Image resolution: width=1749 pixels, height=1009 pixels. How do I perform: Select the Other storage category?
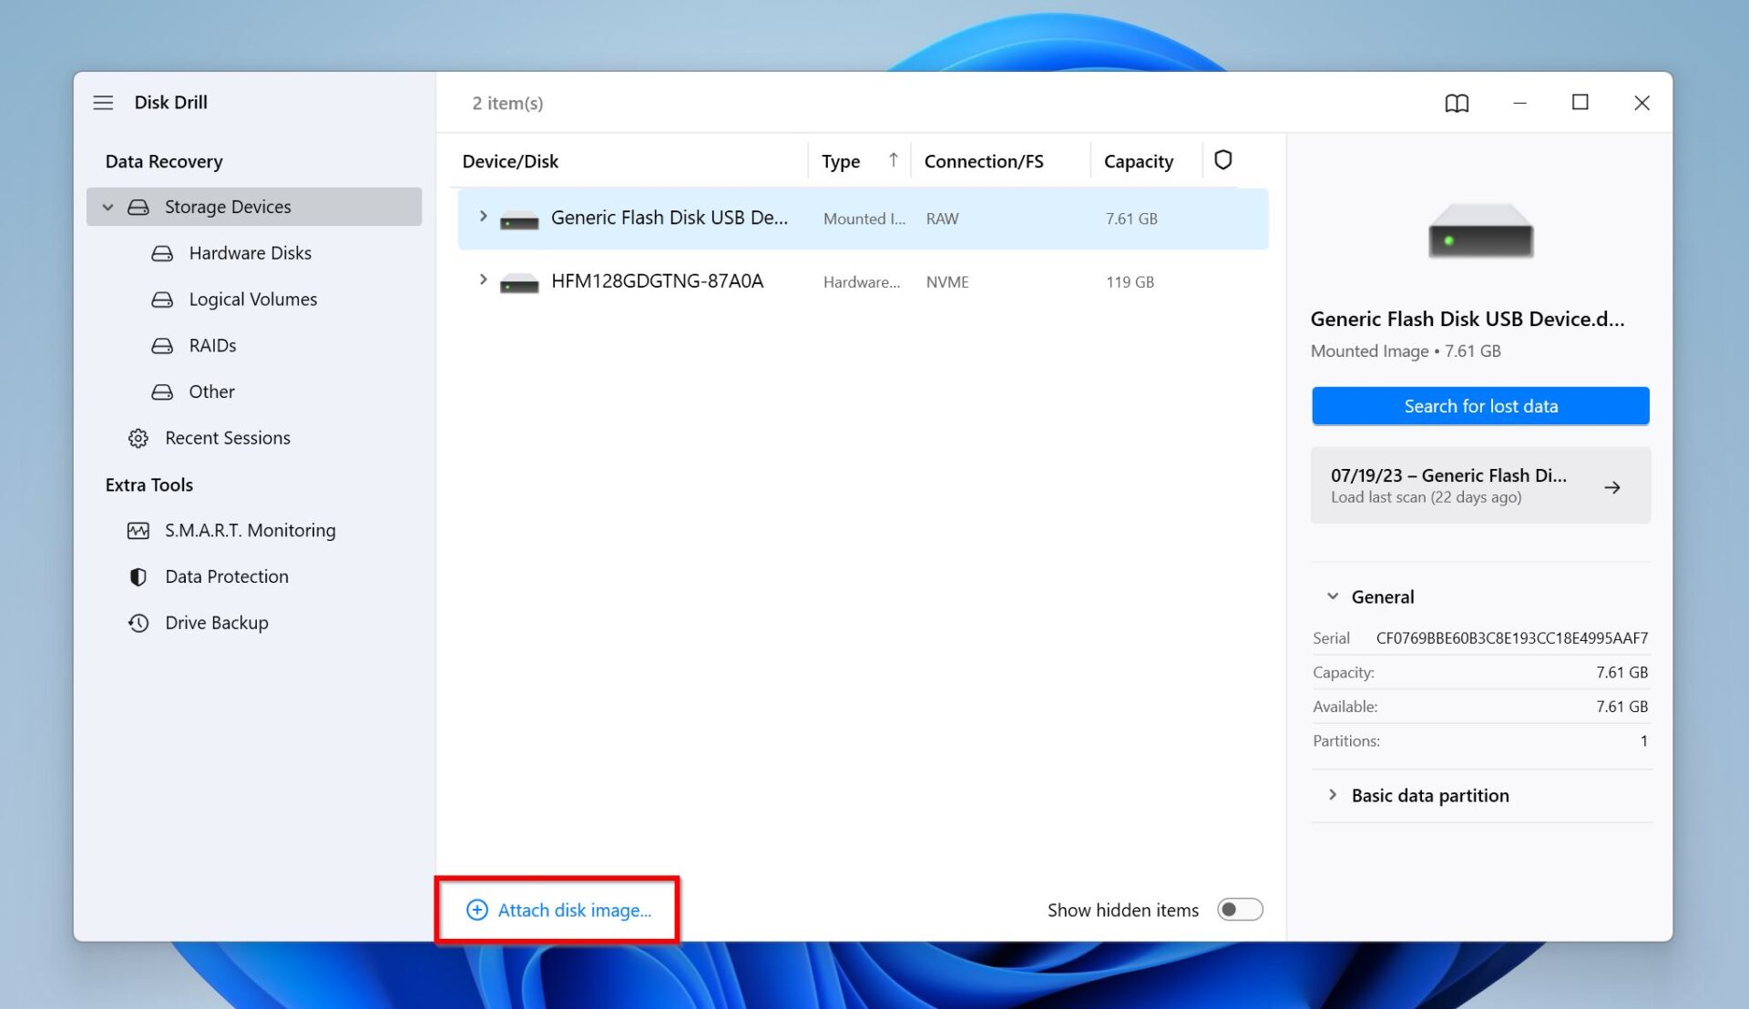point(211,392)
